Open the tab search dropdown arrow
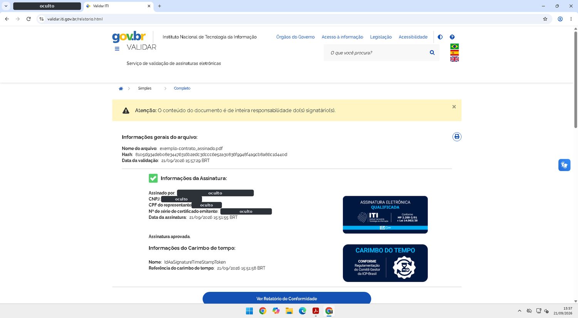The height and width of the screenshot is (318, 578). (6, 6)
